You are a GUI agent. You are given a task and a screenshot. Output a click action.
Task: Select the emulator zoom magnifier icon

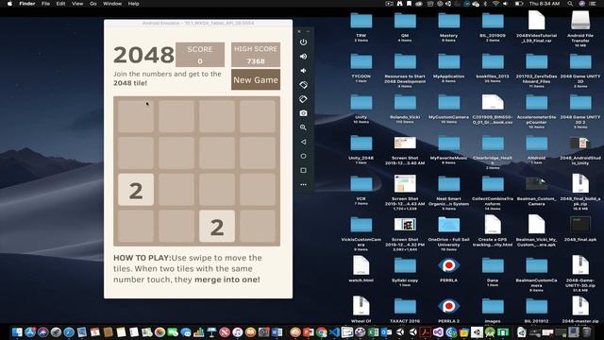point(304,127)
